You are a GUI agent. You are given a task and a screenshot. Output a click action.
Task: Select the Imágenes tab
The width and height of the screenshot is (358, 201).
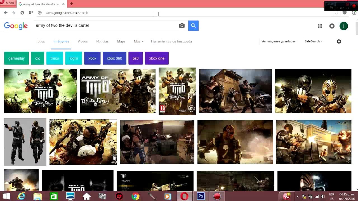tap(61, 41)
